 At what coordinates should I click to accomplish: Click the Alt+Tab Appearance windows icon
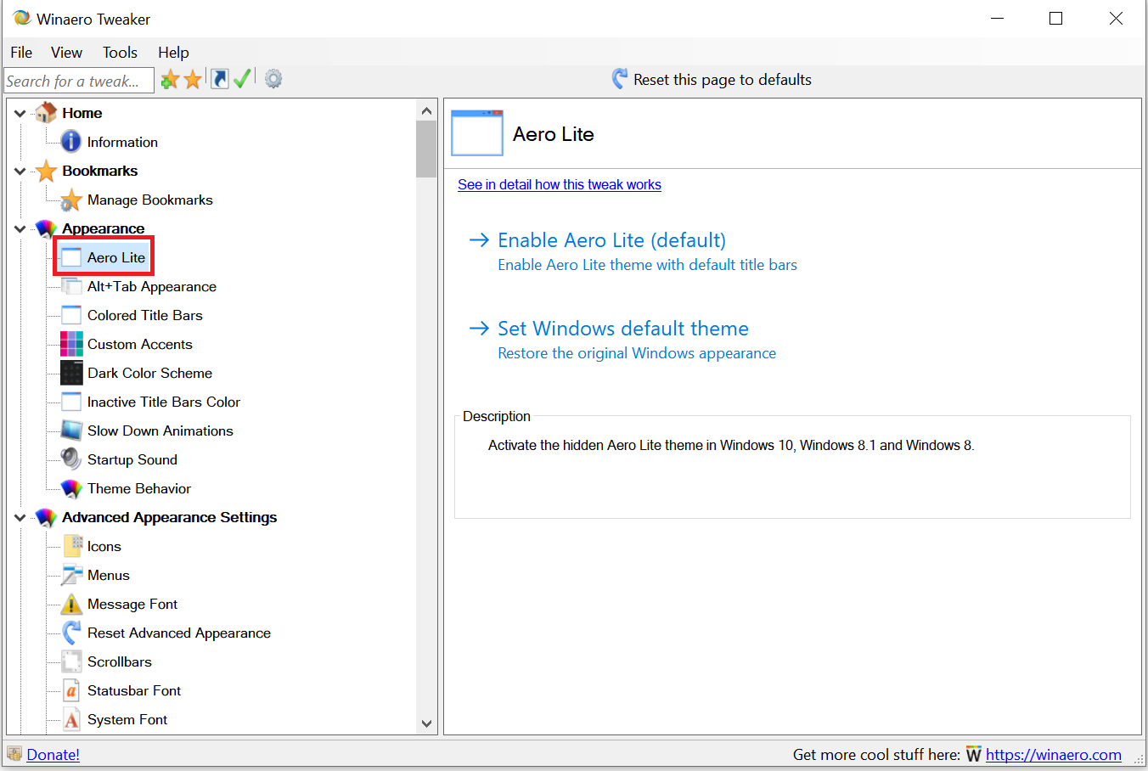tap(71, 286)
